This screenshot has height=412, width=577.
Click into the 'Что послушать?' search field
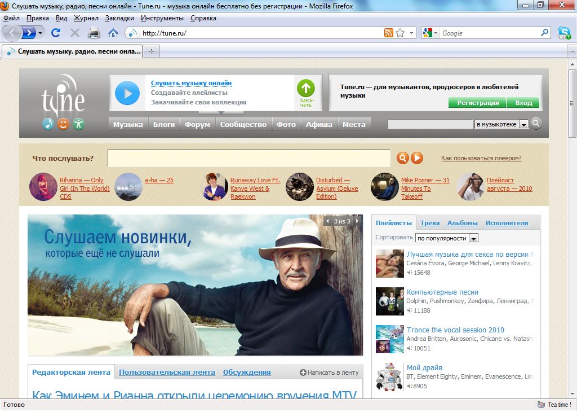coord(248,158)
